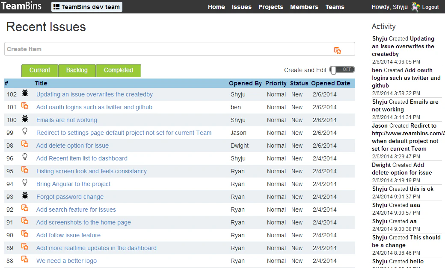Open issue 'Add delete option for issue'

[72, 146]
